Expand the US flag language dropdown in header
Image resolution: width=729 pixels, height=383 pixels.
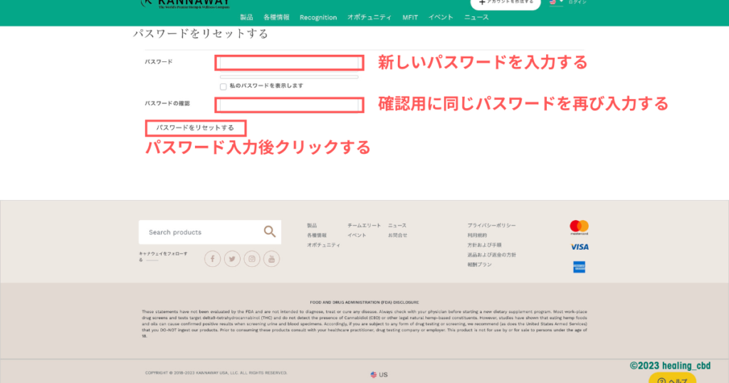(555, 2)
